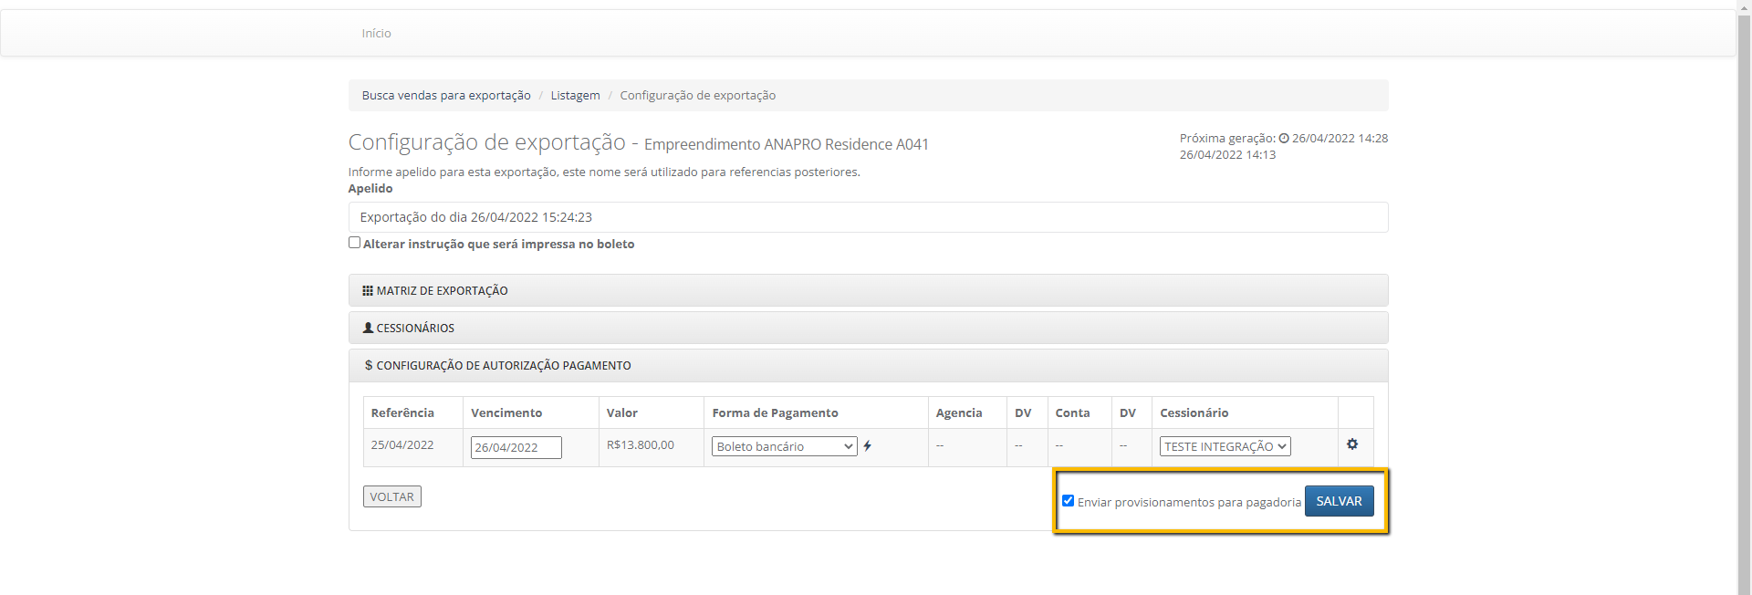1752x595 pixels.
Task: Click the dollar icon on Autorização Pagamento header
Action: [x=368, y=366]
